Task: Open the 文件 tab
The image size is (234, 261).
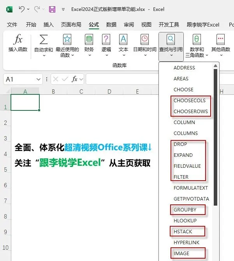Action: pyautogui.click(x=12, y=25)
